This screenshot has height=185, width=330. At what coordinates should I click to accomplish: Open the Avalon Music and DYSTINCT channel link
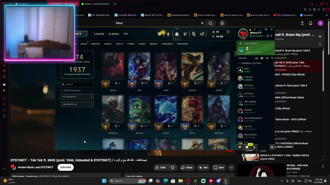click(x=36, y=167)
